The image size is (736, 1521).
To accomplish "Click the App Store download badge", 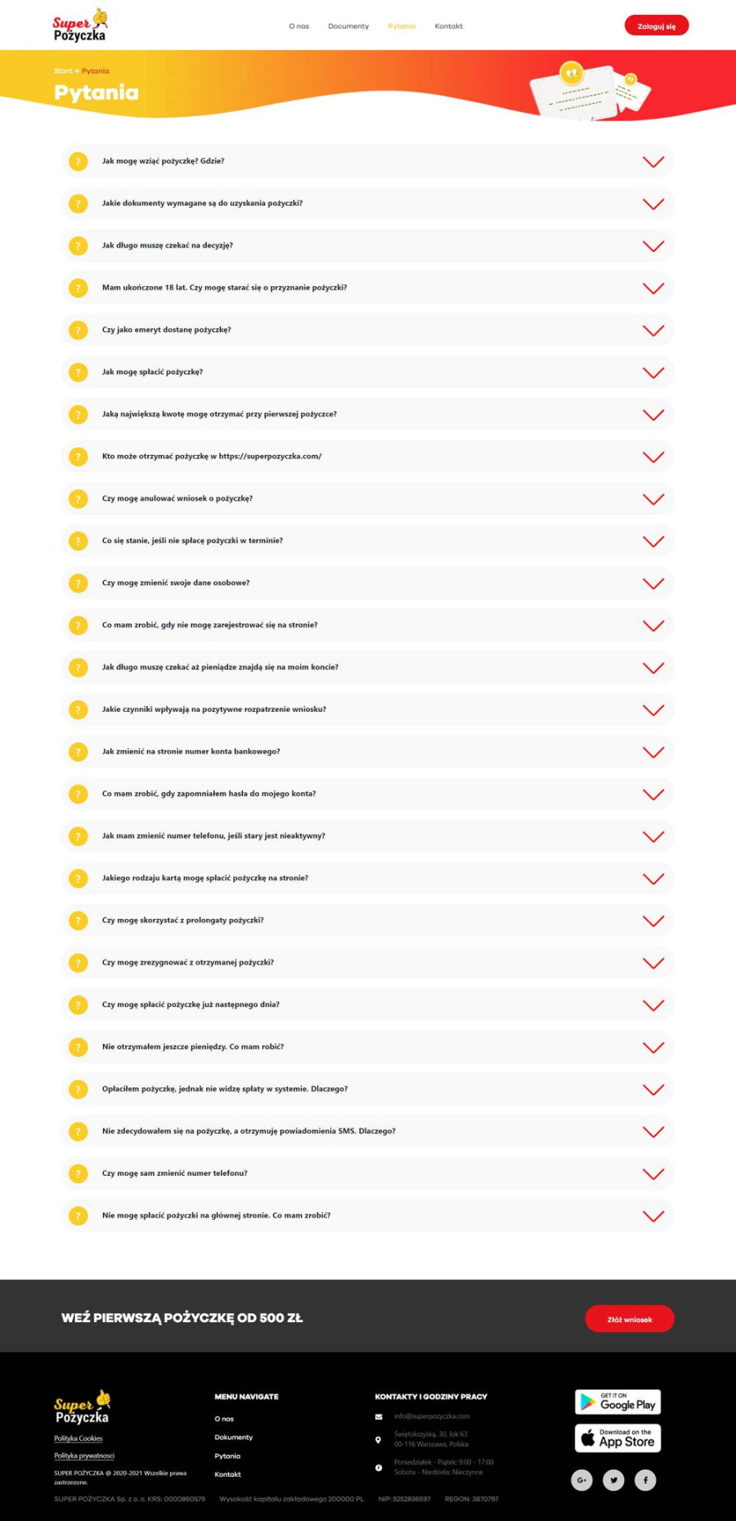I will tap(617, 1438).
